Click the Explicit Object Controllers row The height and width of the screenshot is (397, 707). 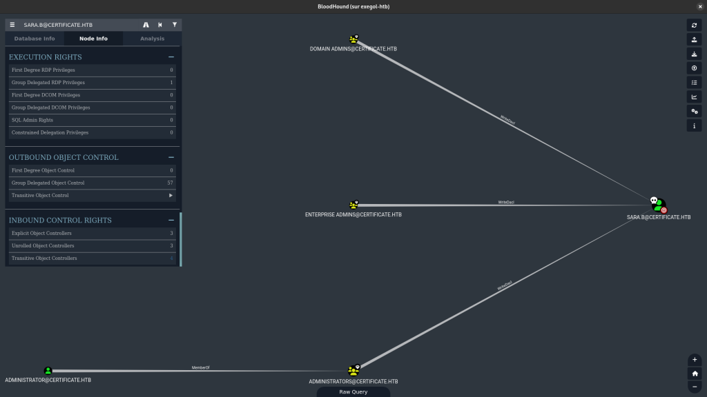click(x=93, y=234)
